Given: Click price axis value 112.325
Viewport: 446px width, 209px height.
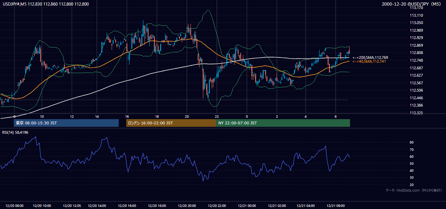Looking at the screenshot, I should tap(416, 113).
